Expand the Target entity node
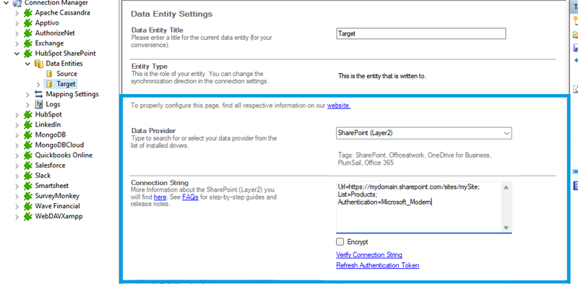 pos(39,84)
